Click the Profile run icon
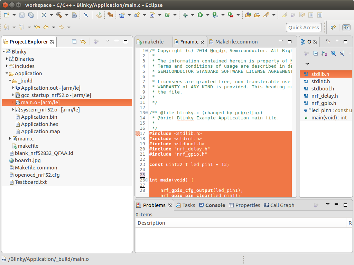Image resolution: width=354 pixels, height=265 pixels. click(x=215, y=15)
